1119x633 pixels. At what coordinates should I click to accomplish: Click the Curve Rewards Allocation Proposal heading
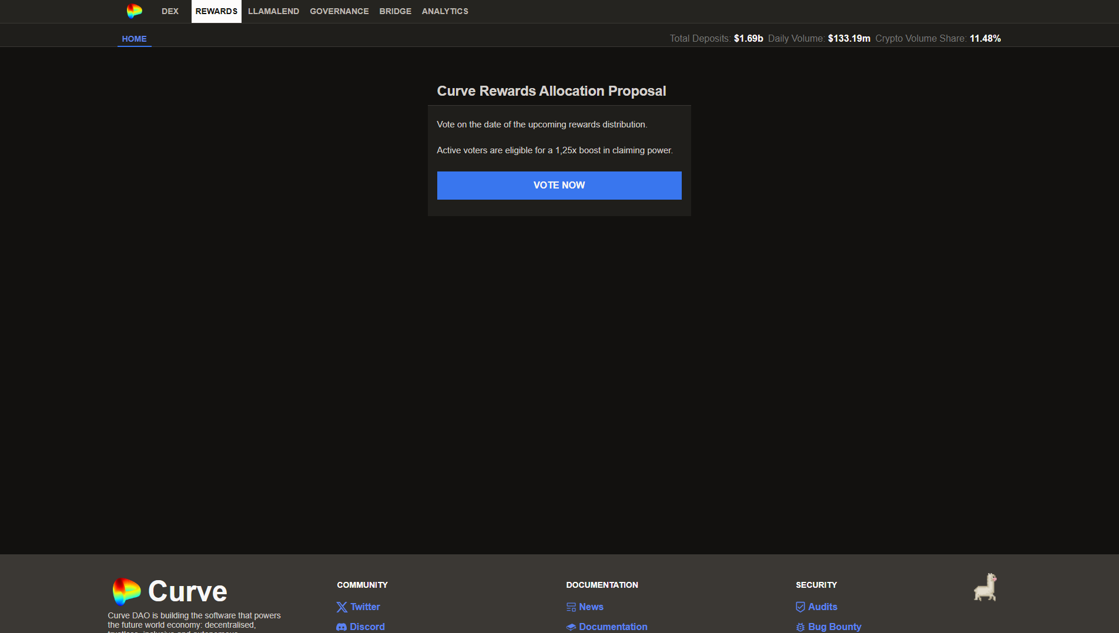[551, 91]
